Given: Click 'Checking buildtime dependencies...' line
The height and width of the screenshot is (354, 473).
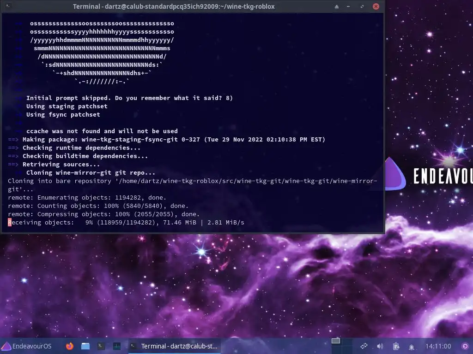Looking at the screenshot, I should (78, 156).
